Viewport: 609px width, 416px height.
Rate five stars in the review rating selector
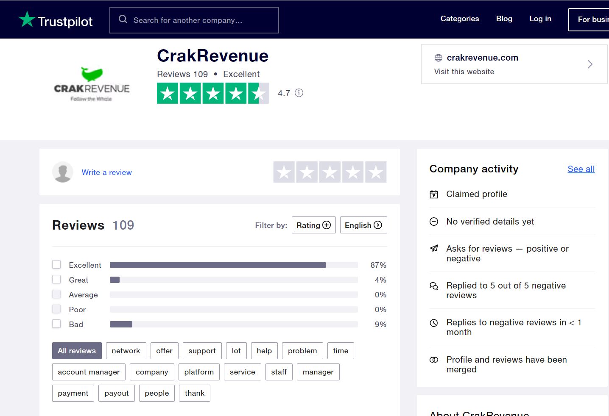point(376,172)
